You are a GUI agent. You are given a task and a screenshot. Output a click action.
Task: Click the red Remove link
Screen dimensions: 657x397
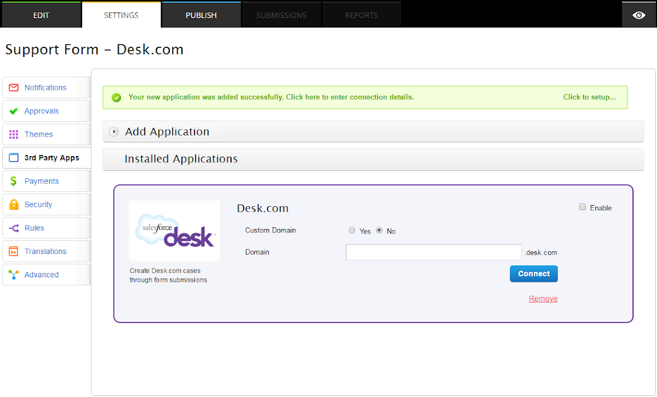[543, 298]
